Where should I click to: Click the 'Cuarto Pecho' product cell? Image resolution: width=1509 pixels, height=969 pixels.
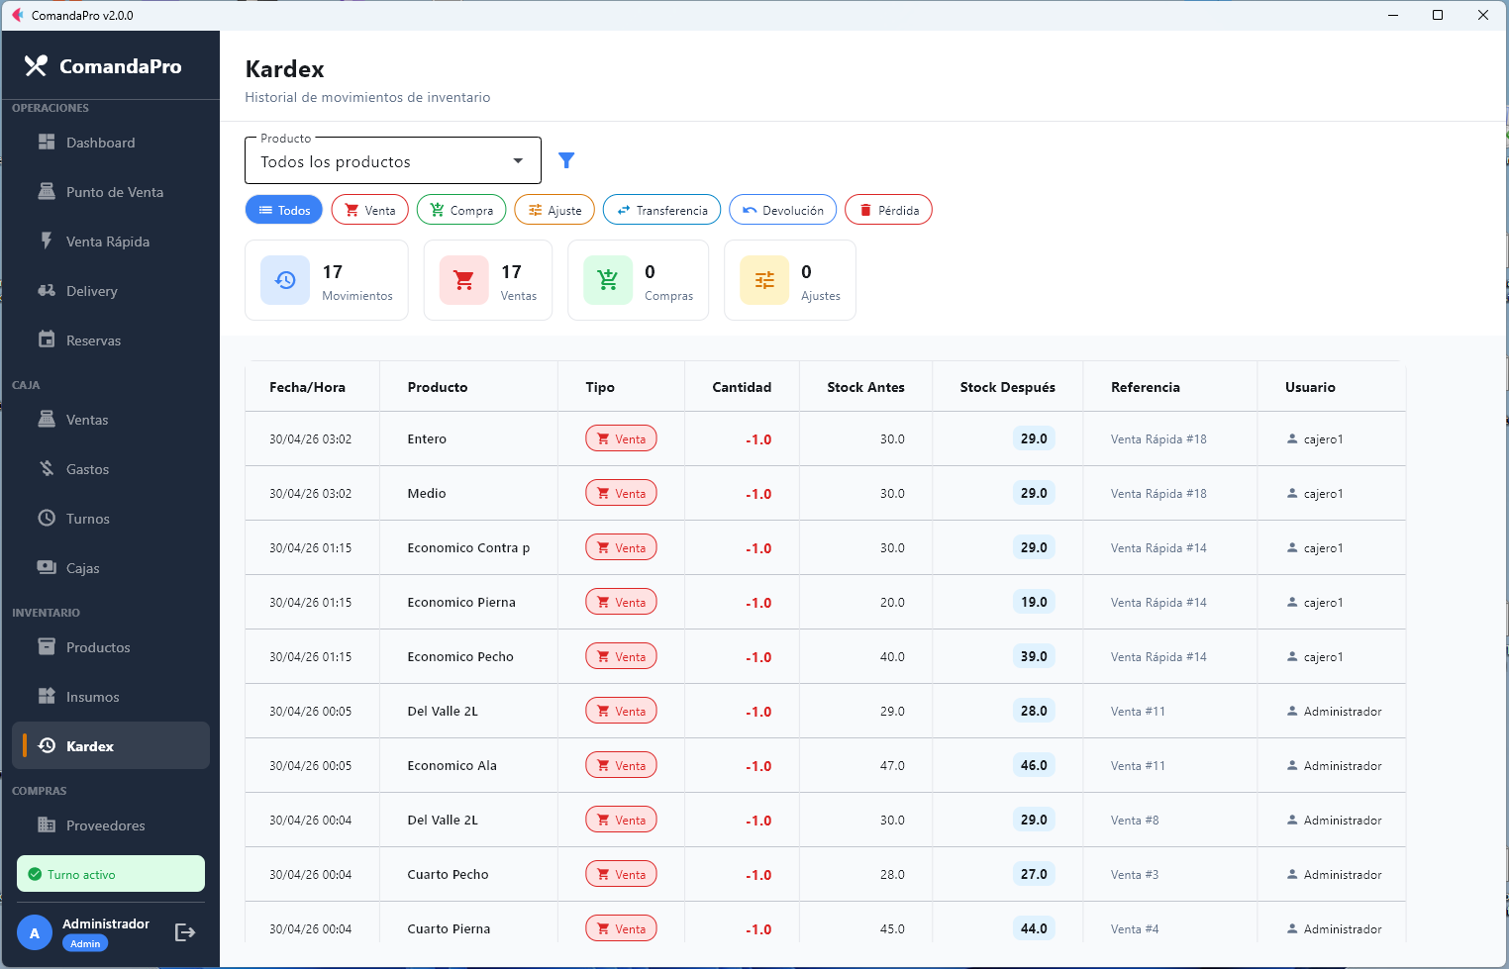click(x=448, y=875)
